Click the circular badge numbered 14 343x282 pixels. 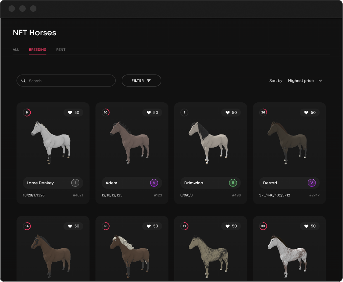[x=27, y=226]
